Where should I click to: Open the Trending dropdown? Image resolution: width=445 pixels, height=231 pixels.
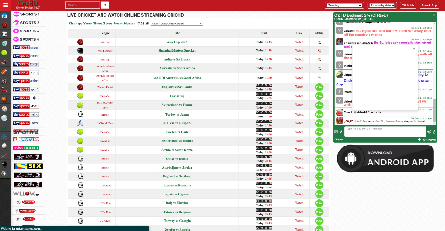[x=344, y=6]
